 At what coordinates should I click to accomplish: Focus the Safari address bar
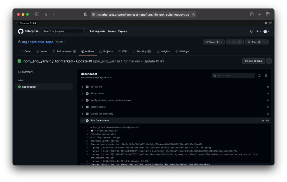pyautogui.click(x=143, y=15)
